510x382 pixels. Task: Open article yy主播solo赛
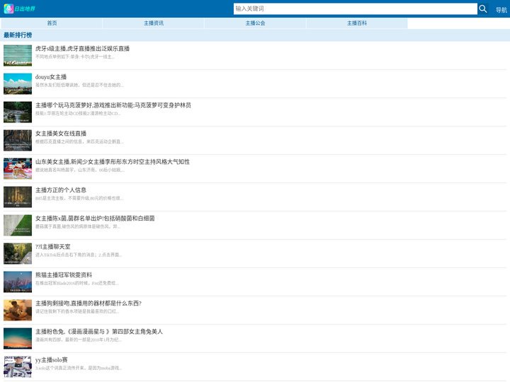pos(52,359)
